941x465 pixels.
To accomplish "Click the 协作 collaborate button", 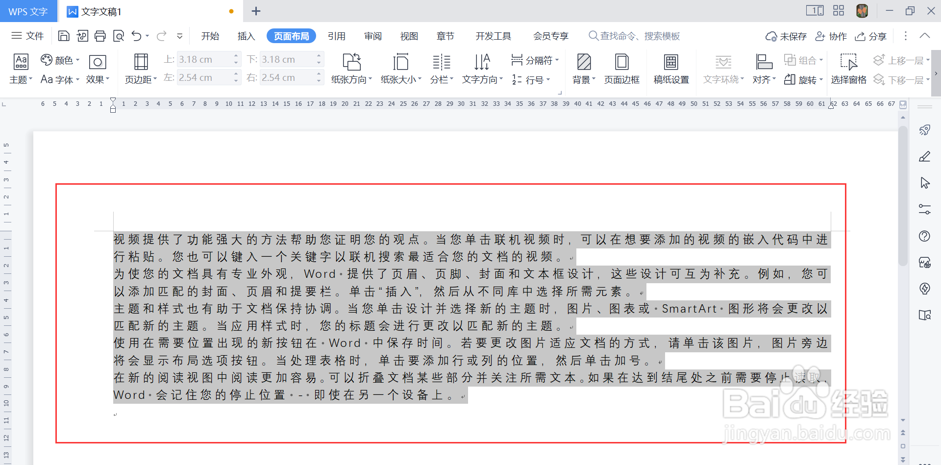I will coord(831,36).
